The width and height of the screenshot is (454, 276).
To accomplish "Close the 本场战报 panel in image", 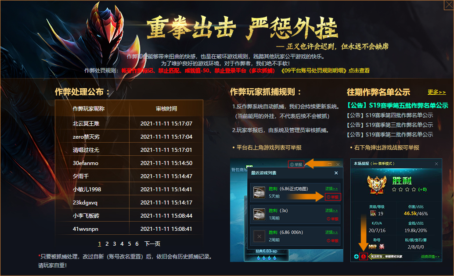I will (436, 164).
